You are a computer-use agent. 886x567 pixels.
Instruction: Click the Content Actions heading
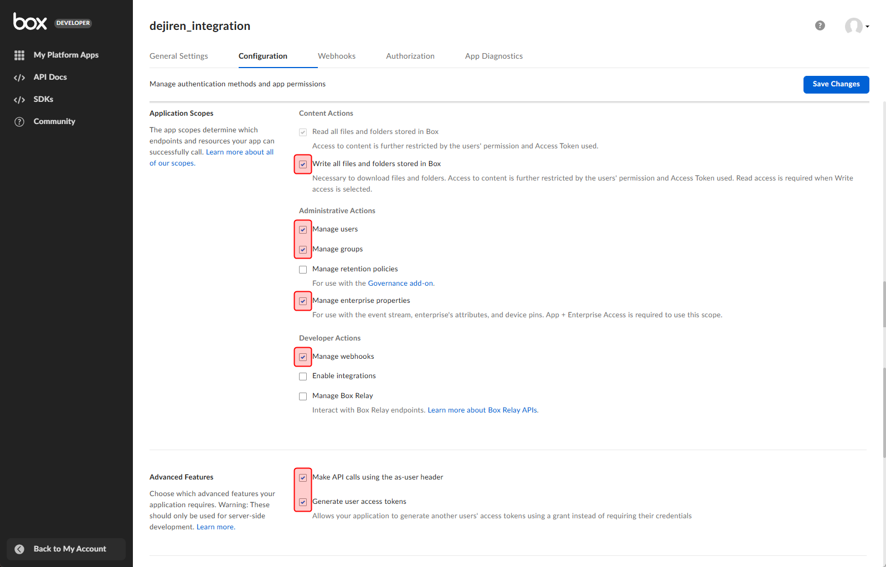326,114
